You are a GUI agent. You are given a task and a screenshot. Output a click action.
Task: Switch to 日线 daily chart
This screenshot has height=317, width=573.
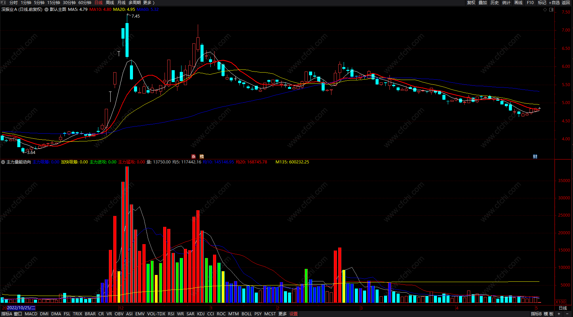tap(98, 3)
